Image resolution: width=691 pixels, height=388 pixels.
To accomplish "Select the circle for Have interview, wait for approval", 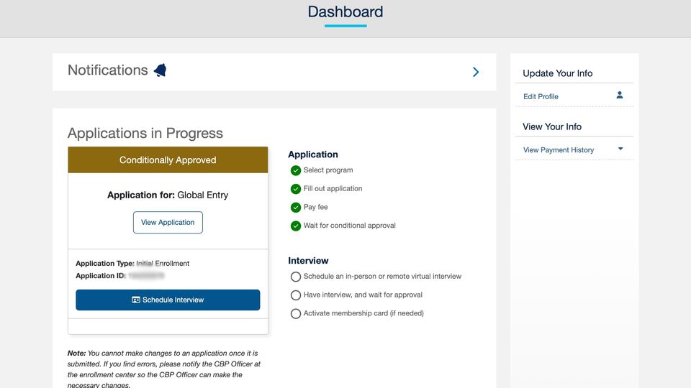I will (296, 295).
